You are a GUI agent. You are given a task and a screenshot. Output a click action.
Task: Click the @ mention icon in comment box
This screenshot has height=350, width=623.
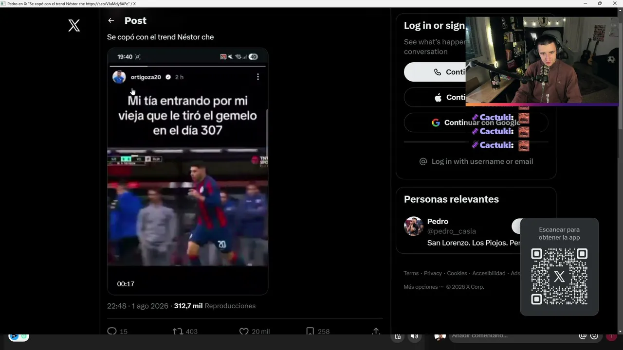point(583,335)
